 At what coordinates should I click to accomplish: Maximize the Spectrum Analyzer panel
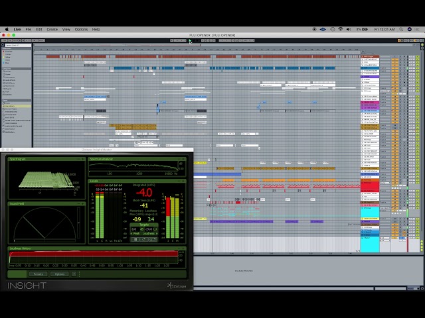183,159
